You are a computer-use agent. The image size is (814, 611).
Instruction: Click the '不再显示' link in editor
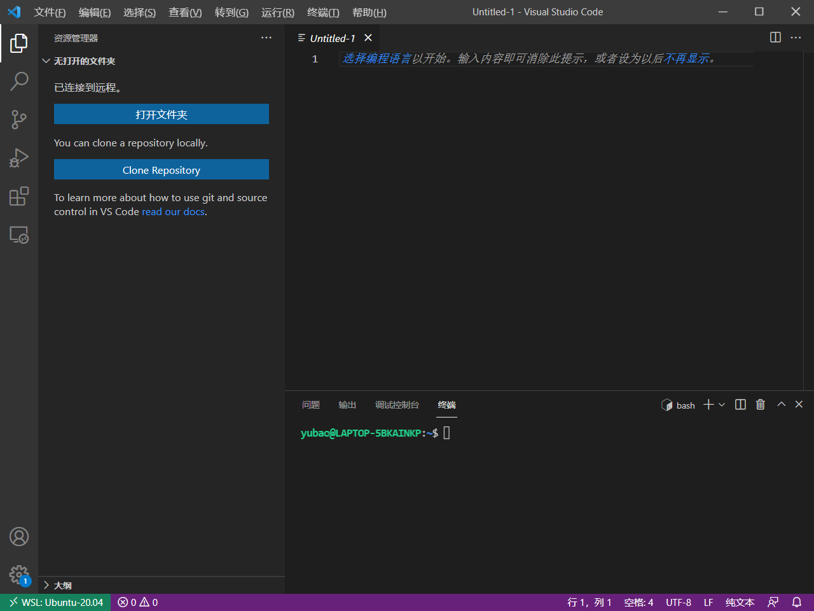tap(686, 59)
